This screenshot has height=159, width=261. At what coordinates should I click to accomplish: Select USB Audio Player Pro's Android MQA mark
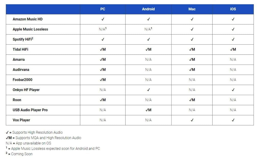coord(148,110)
